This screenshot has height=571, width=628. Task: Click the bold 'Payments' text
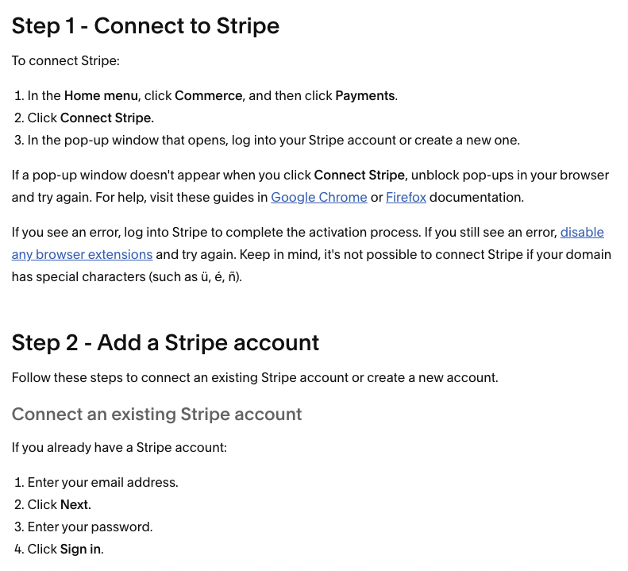point(365,96)
